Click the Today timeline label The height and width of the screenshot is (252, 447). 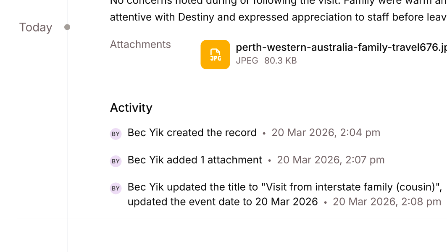click(36, 27)
